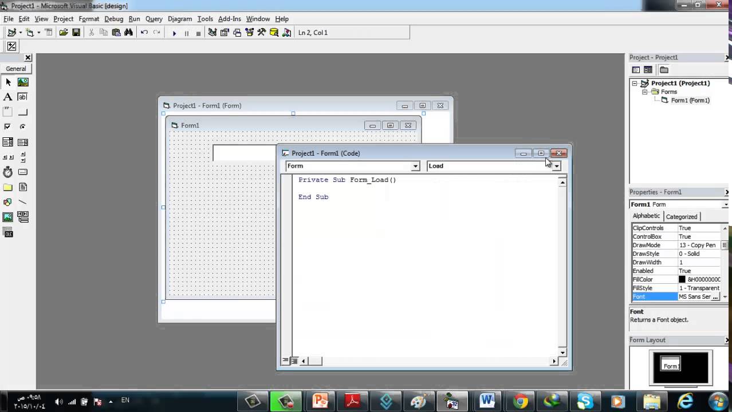Image resolution: width=732 pixels, height=412 pixels.
Task: Toggle Folders view in Project panel
Action: click(x=664, y=70)
